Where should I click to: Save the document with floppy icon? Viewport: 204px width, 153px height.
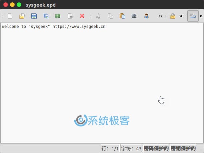[x=34, y=16]
